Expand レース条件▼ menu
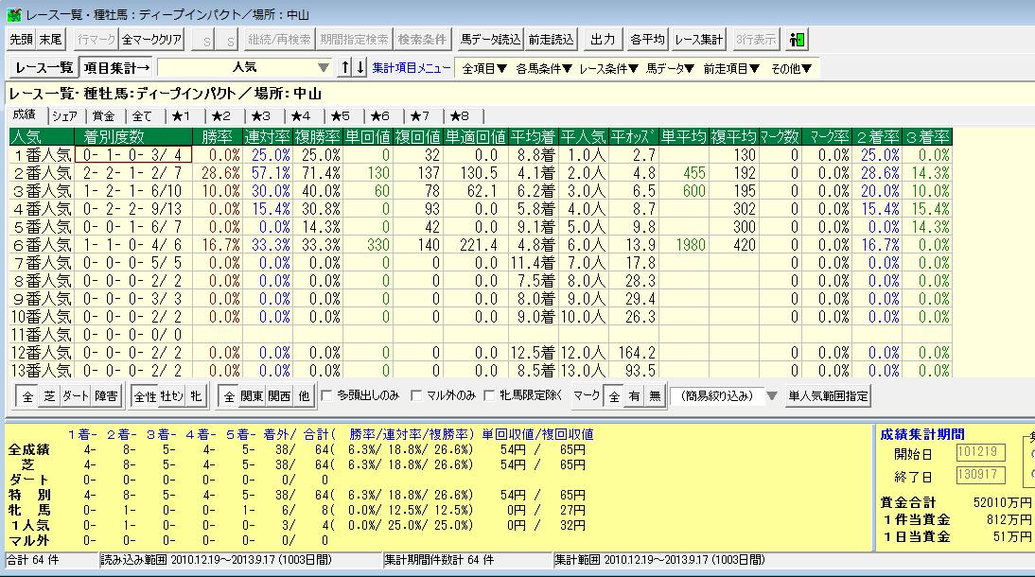The width and height of the screenshot is (1035, 577). pyautogui.click(x=608, y=68)
